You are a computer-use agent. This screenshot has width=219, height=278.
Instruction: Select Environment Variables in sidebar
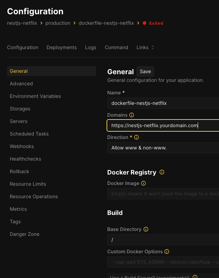click(x=35, y=96)
